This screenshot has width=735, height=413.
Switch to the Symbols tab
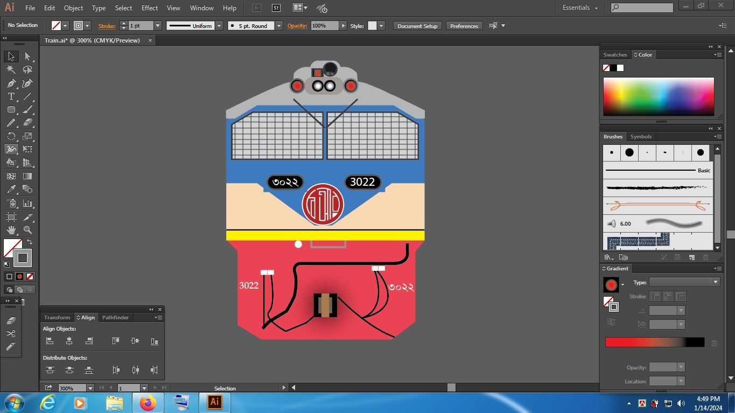coord(641,137)
